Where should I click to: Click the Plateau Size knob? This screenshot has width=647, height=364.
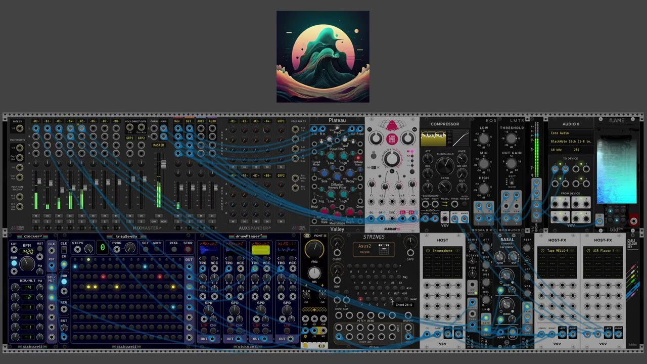coord(324,173)
